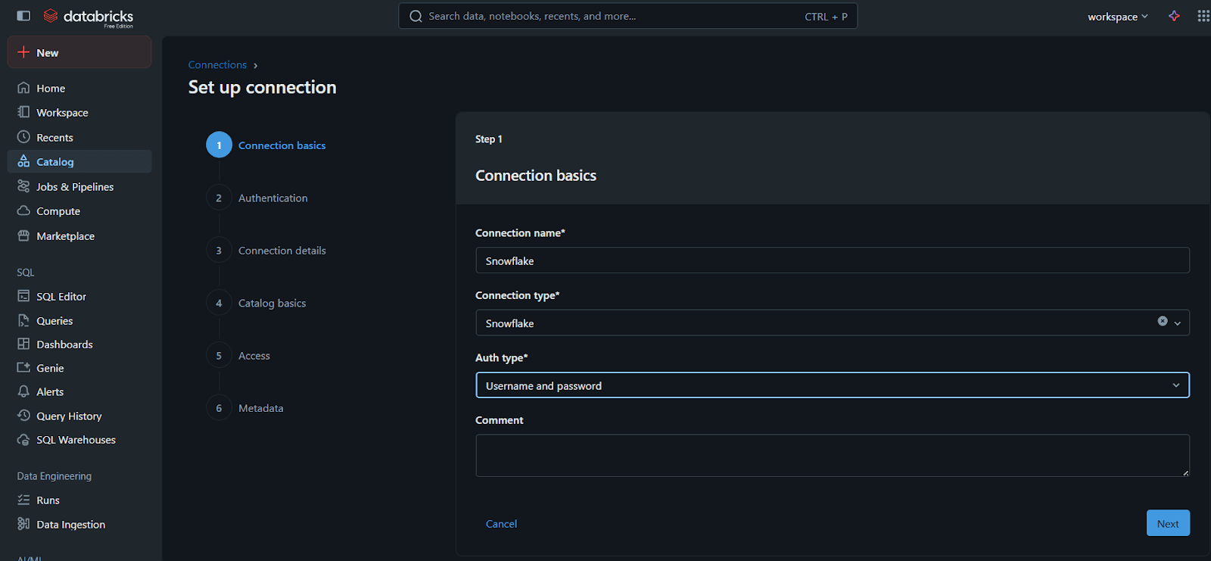Viewport: 1211px width, 561px height.
Task: Open the apps grid icon
Action: (1203, 16)
